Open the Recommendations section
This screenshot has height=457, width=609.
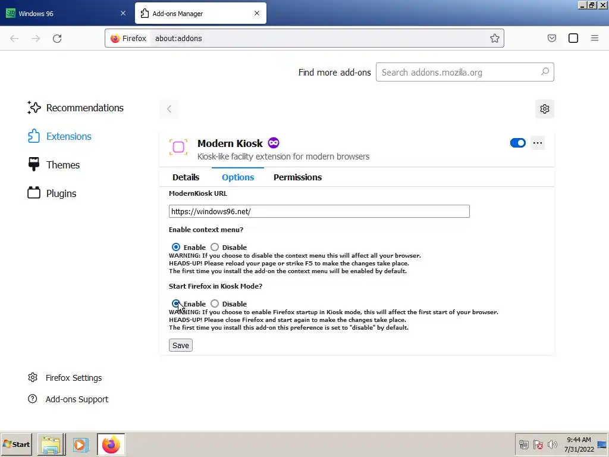(76, 108)
